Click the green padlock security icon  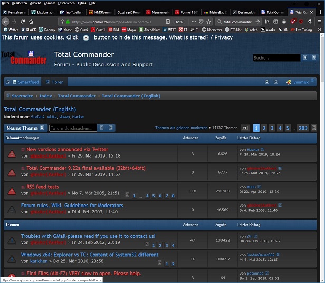68,22
